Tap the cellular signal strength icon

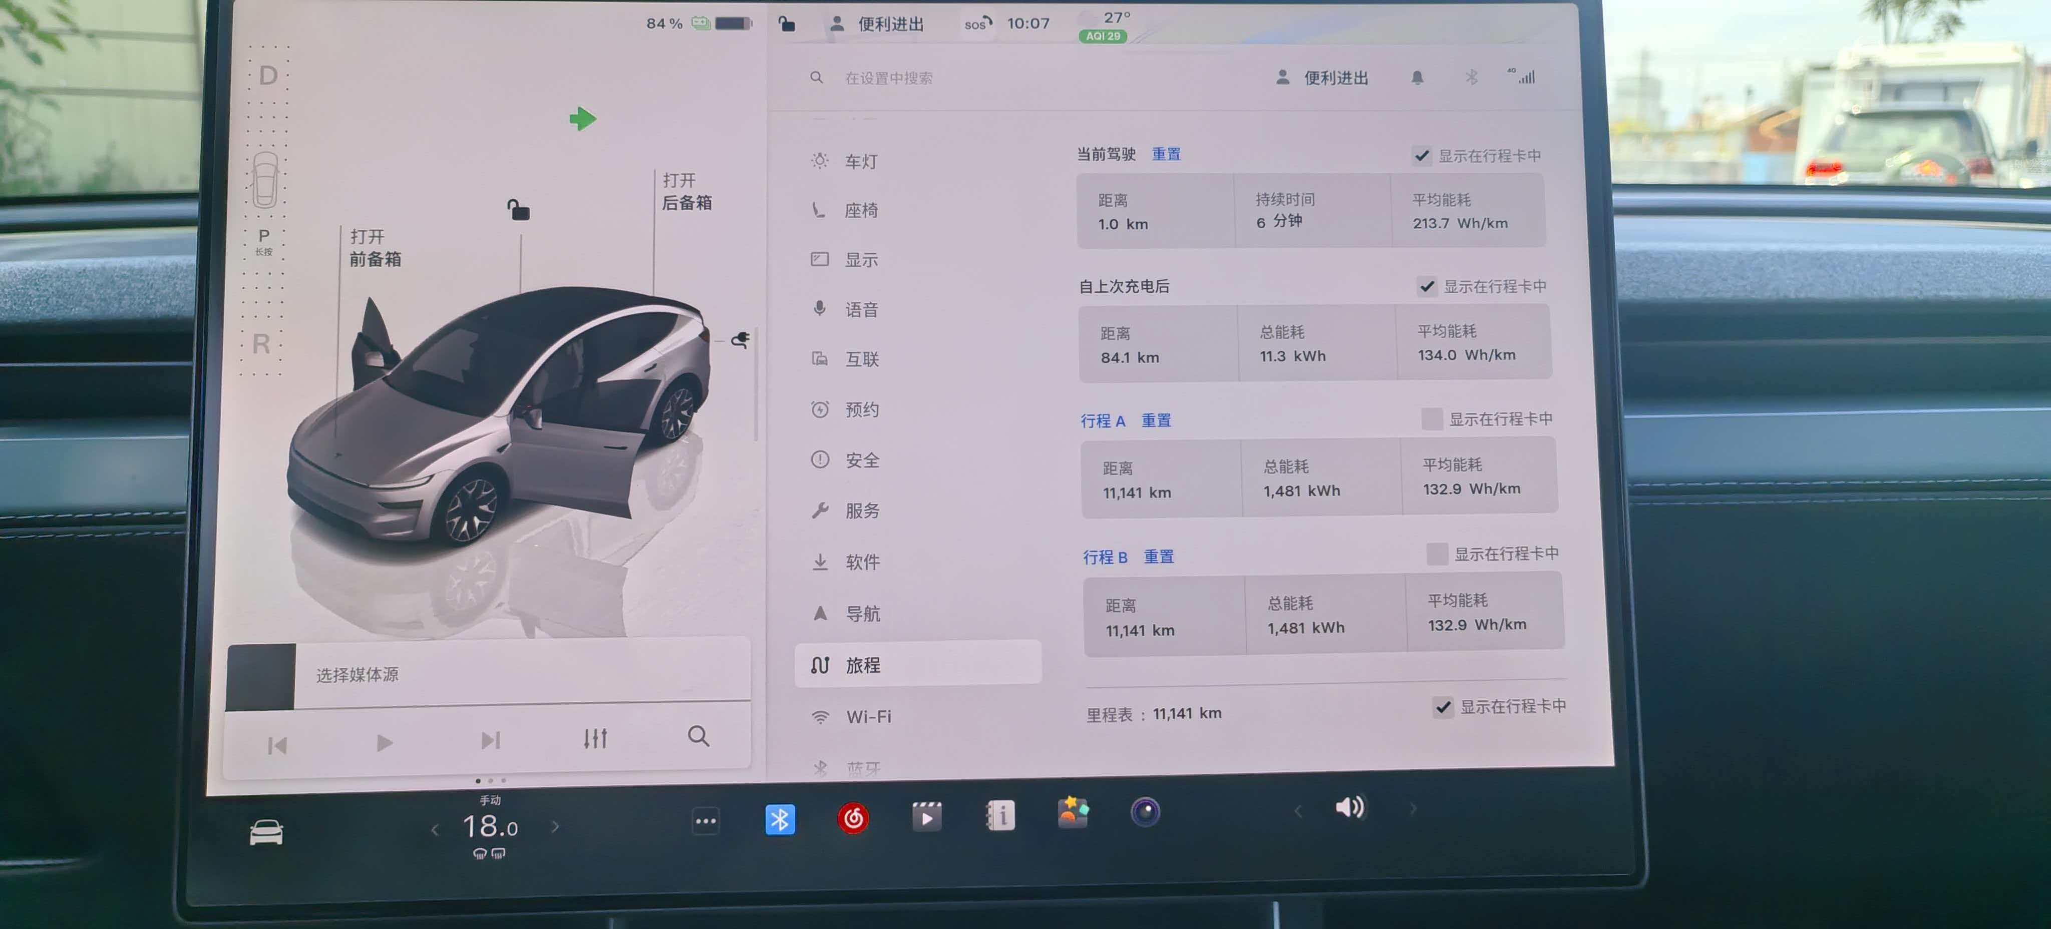click(1522, 76)
